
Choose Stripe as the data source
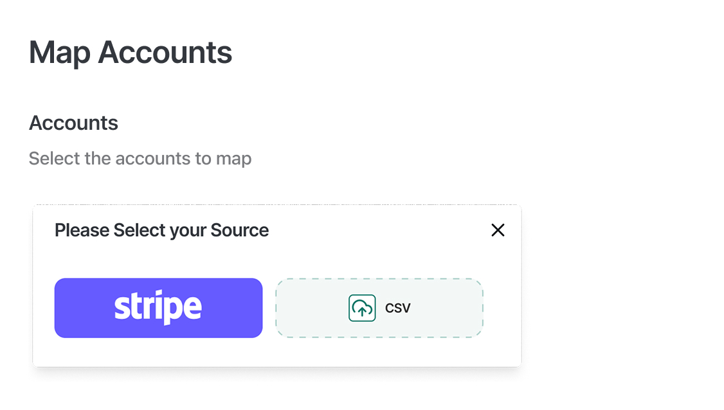(158, 308)
